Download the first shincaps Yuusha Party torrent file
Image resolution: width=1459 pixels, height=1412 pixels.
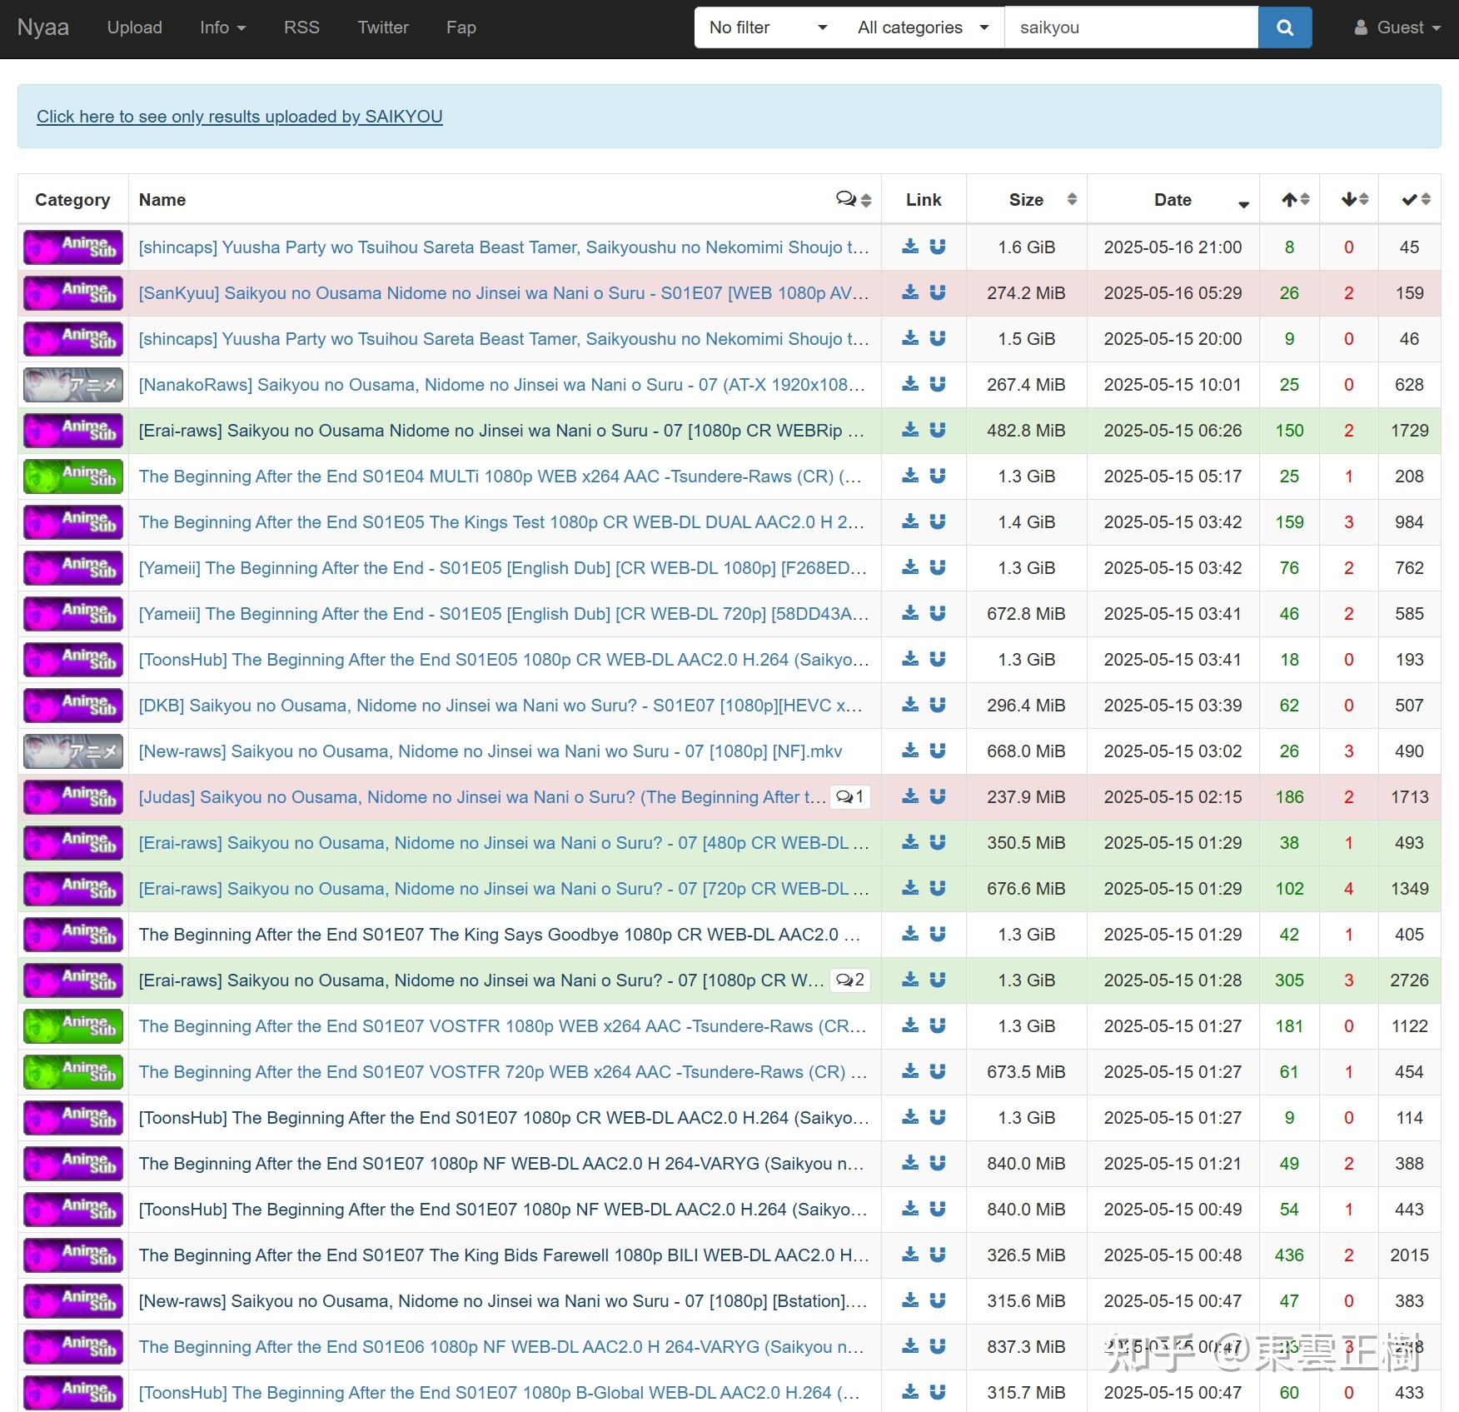pos(910,247)
